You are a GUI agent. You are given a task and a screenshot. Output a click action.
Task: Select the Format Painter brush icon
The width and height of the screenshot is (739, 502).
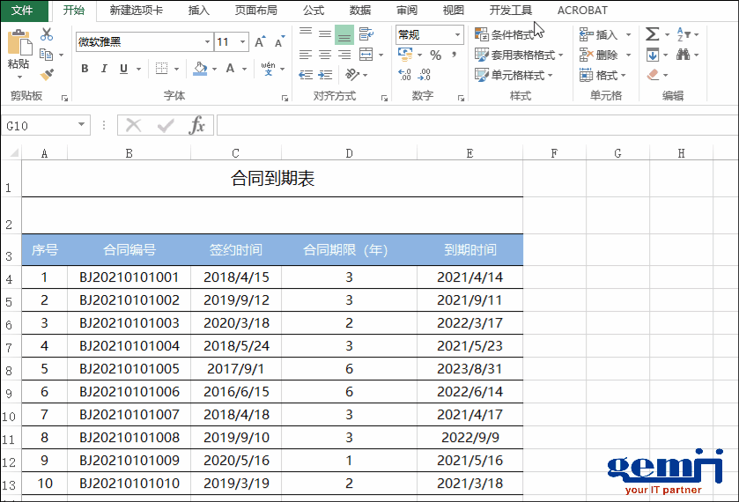47,75
